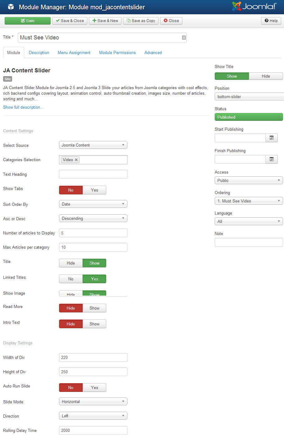Screen dimensions: 284x440
Task: Click Number of articles to Display field
Action: click(93, 233)
